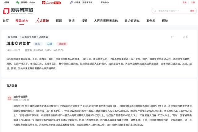Screen dimensions: 198x132
Task: Click the 留言ID:19183566 text
Action: (x=34, y=50)
